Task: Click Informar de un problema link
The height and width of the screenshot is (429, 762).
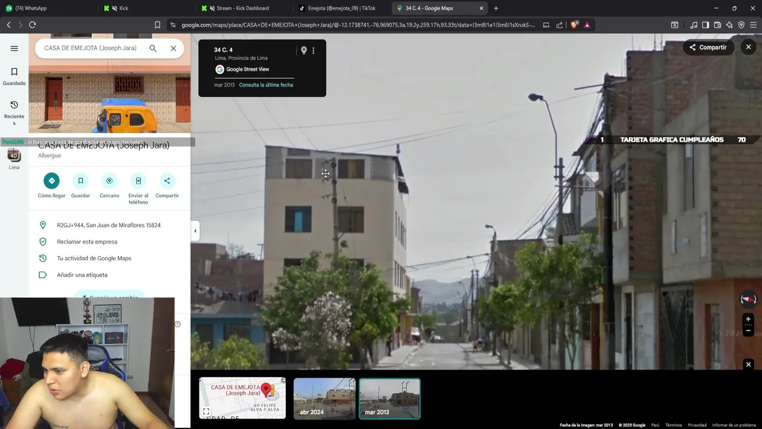Action: click(734, 425)
